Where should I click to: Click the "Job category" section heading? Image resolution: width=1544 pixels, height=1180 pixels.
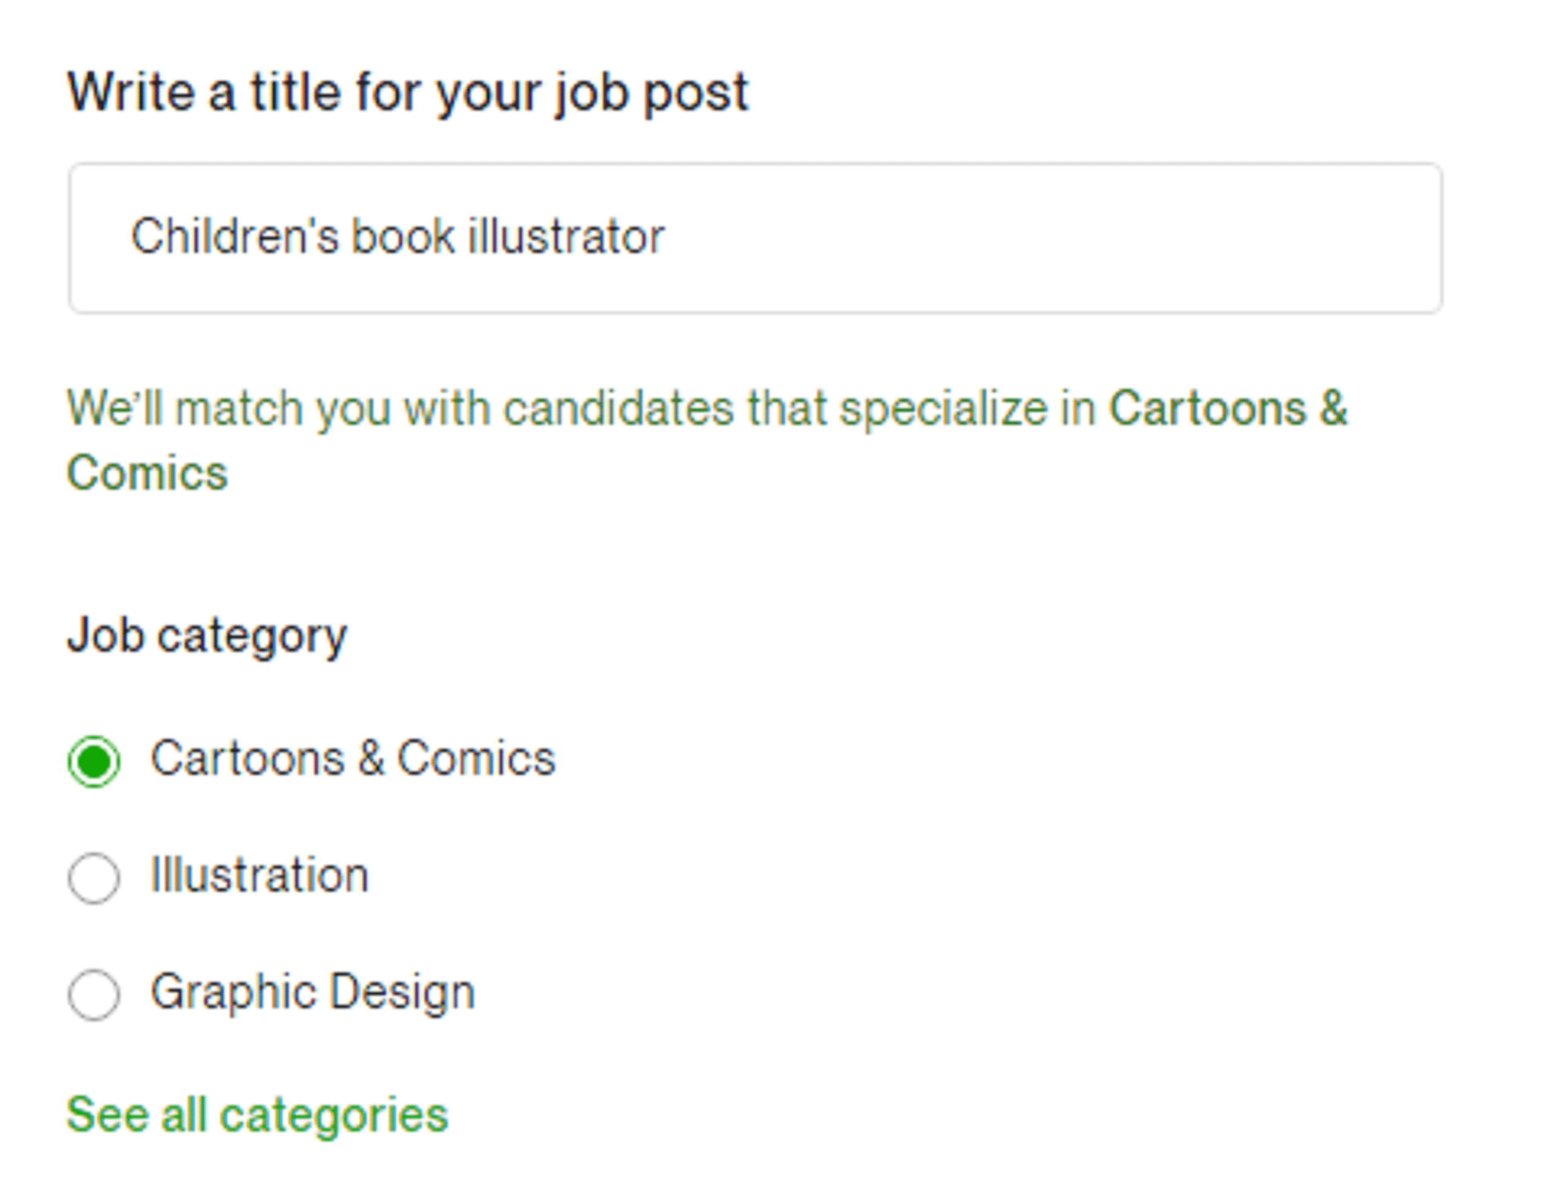pyautogui.click(x=207, y=636)
